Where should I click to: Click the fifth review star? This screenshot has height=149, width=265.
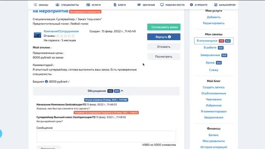73,36
